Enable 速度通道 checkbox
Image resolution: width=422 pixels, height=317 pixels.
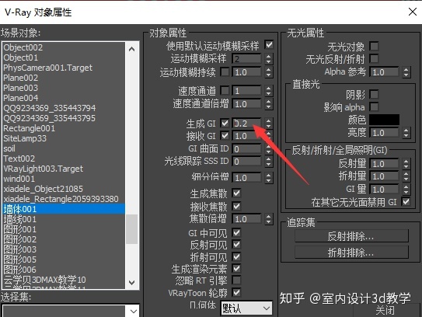225,90
